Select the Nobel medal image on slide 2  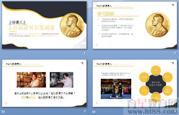[x=158, y=25]
